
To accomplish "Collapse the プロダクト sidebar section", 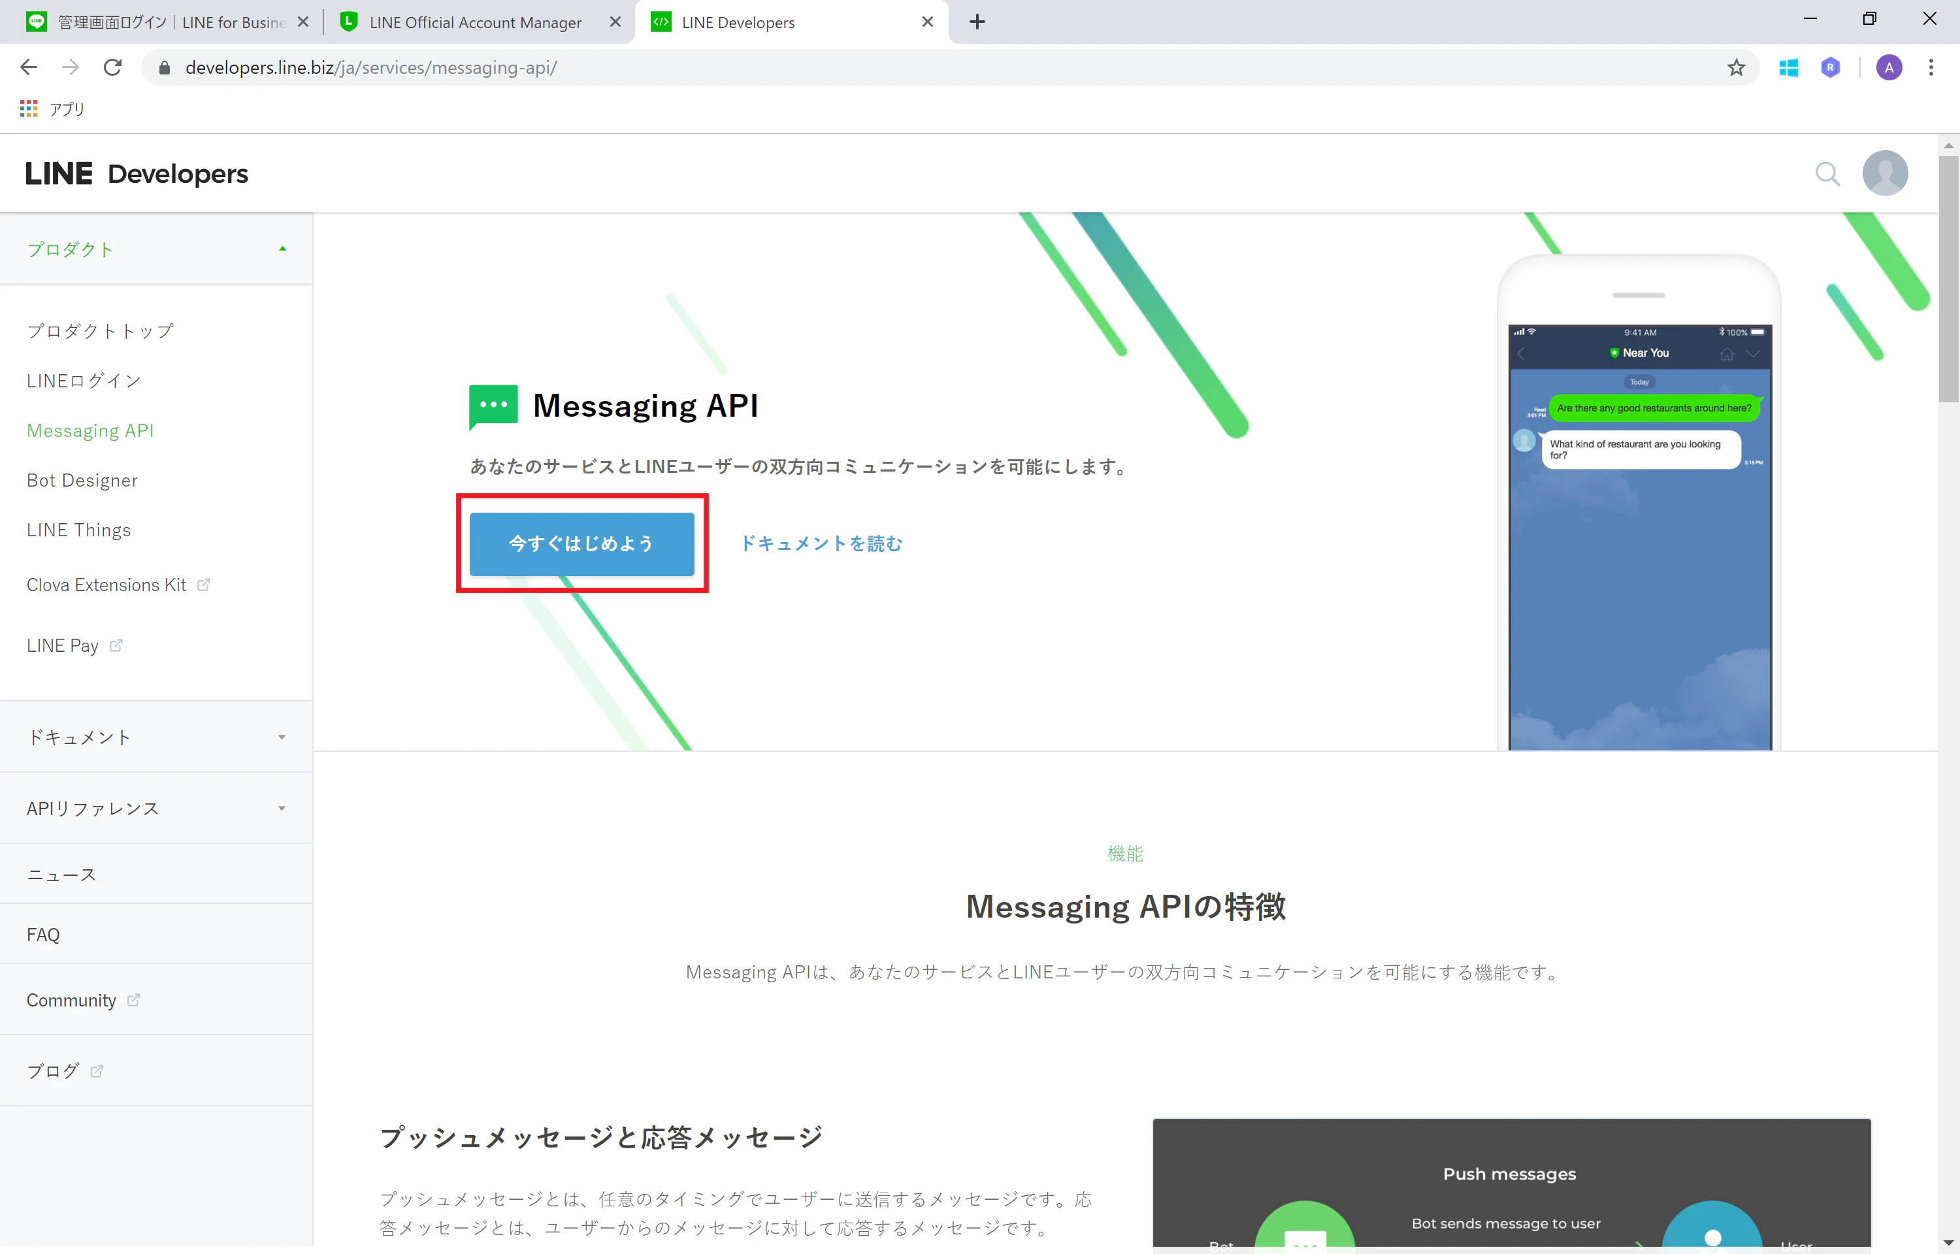I will tap(156, 249).
